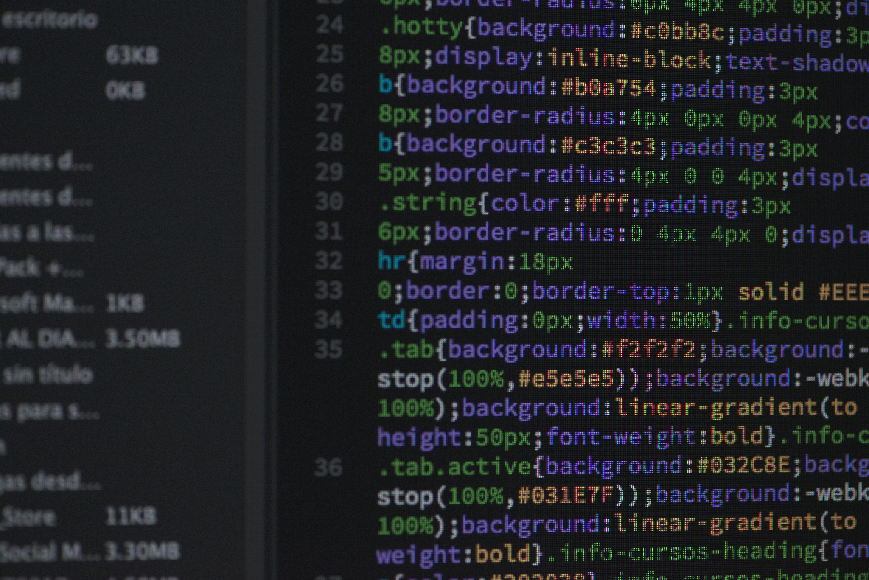Click the 'escritorio' entry in sidebar
869x580 pixels.
(x=49, y=20)
